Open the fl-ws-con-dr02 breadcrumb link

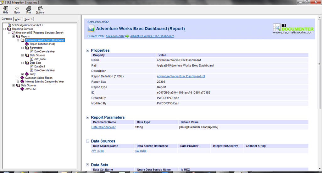pos(115,36)
